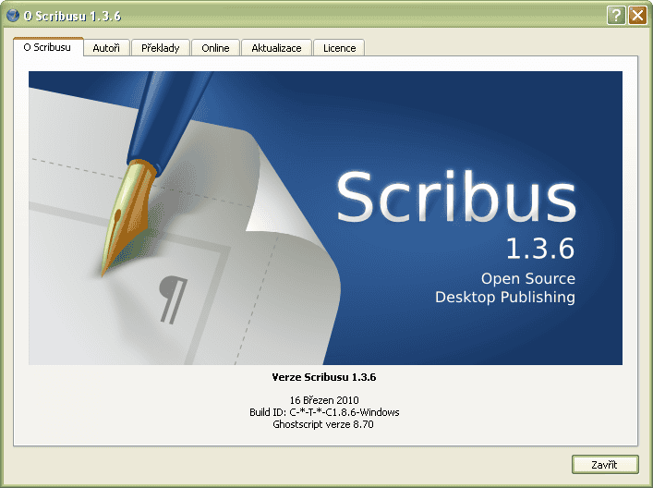This screenshot has height=488, width=653.
Task: Open the Překlady tab
Action: click(x=161, y=48)
